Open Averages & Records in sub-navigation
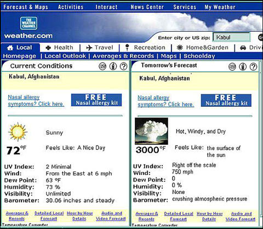 click(123, 56)
